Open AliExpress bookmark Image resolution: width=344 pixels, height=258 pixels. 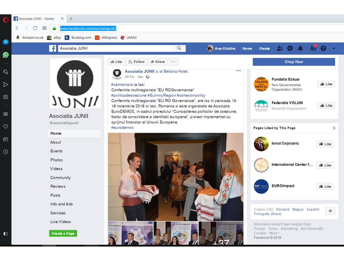point(106,38)
